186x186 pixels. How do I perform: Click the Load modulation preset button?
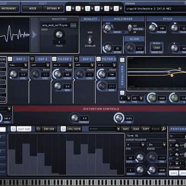[x=136, y=129]
